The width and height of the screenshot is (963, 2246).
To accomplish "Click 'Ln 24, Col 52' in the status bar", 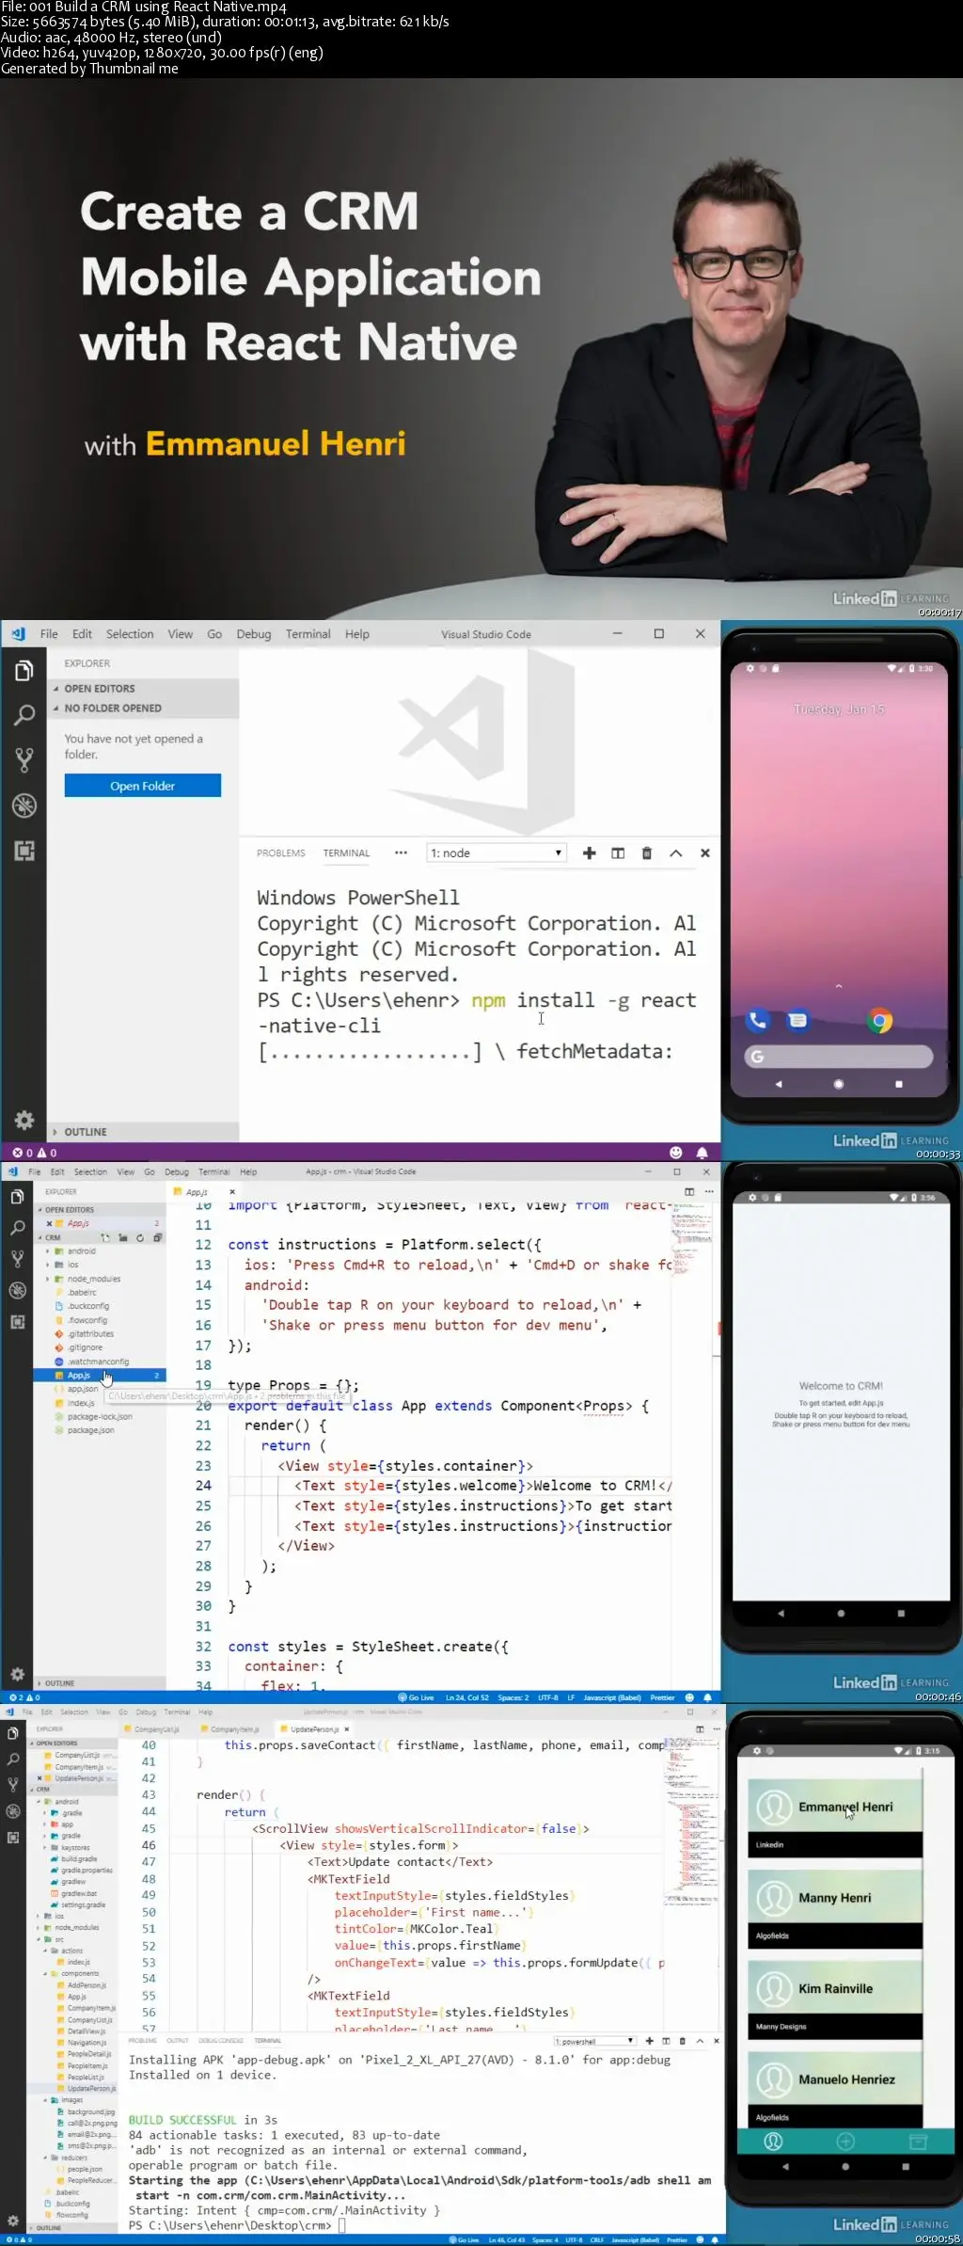I will 466,1697.
